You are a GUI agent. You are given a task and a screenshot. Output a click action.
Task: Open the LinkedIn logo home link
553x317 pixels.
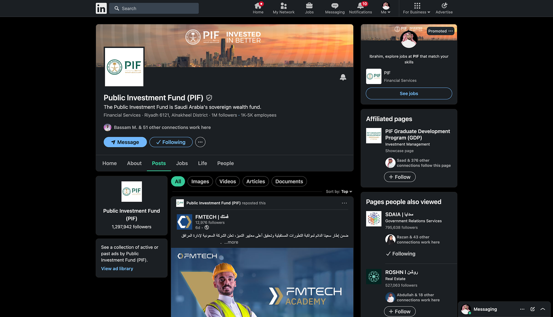point(101,8)
